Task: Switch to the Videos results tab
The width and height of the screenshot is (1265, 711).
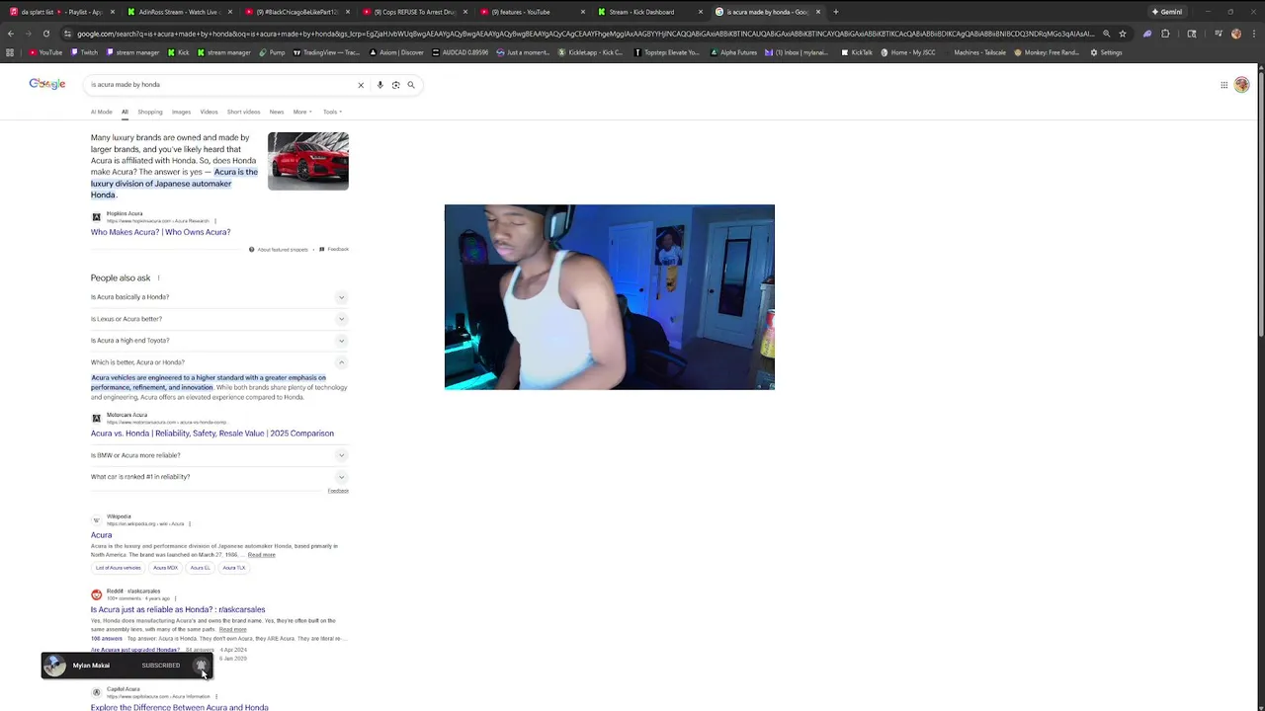Action: coord(209,112)
